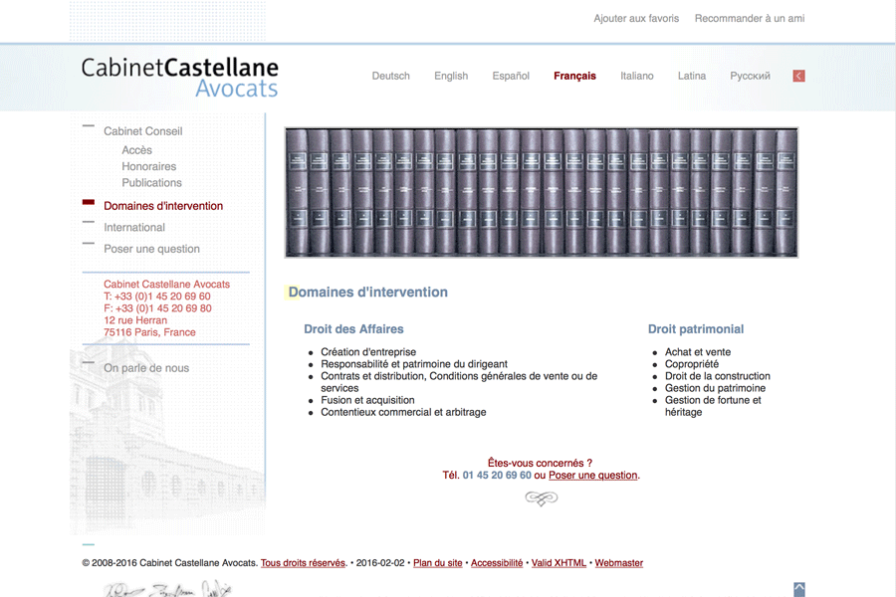Click the law books banner image
The height and width of the screenshot is (597, 896).
point(541,192)
